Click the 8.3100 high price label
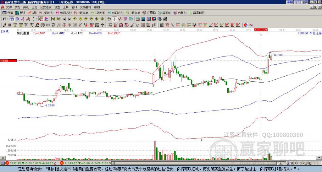The height and width of the screenshot is (172, 322). [x=279, y=55]
